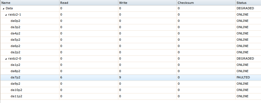Select the raidz2-1 row label

[15, 15]
